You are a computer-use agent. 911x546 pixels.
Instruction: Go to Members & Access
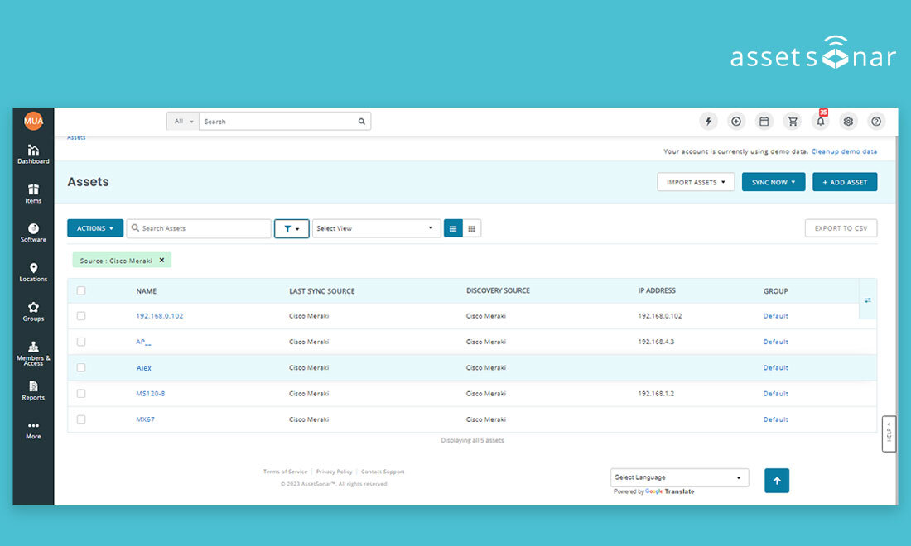point(33,354)
